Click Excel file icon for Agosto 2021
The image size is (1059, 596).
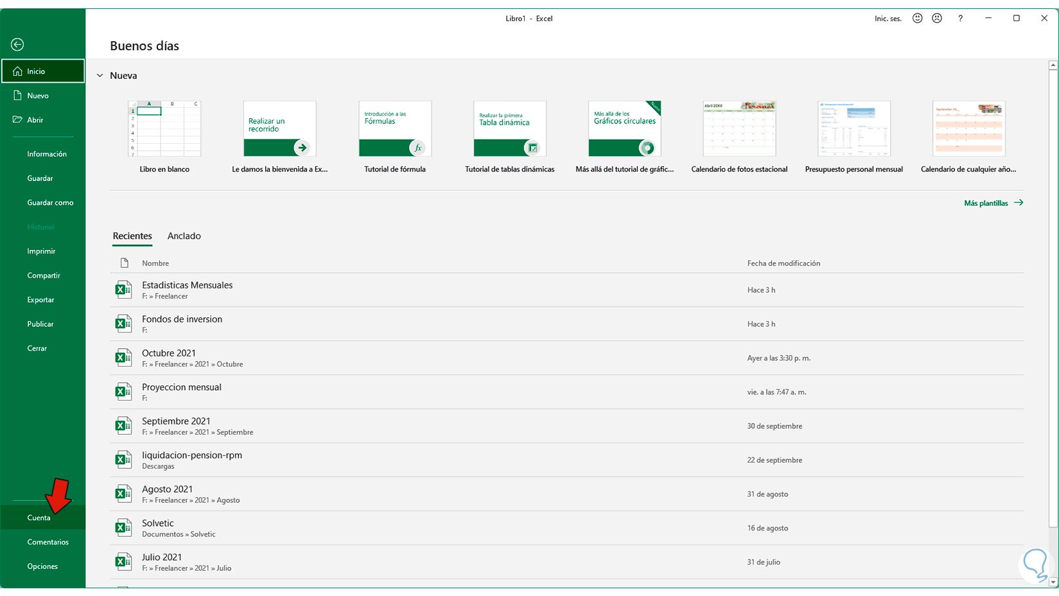click(123, 494)
